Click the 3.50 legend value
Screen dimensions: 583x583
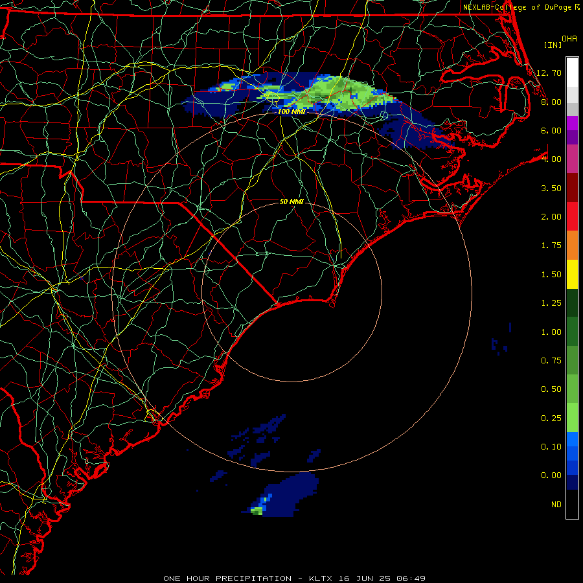click(x=551, y=188)
